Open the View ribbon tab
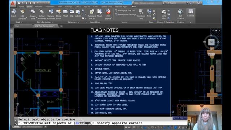The height and width of the screenshot is (130, 231). point(60,6)
